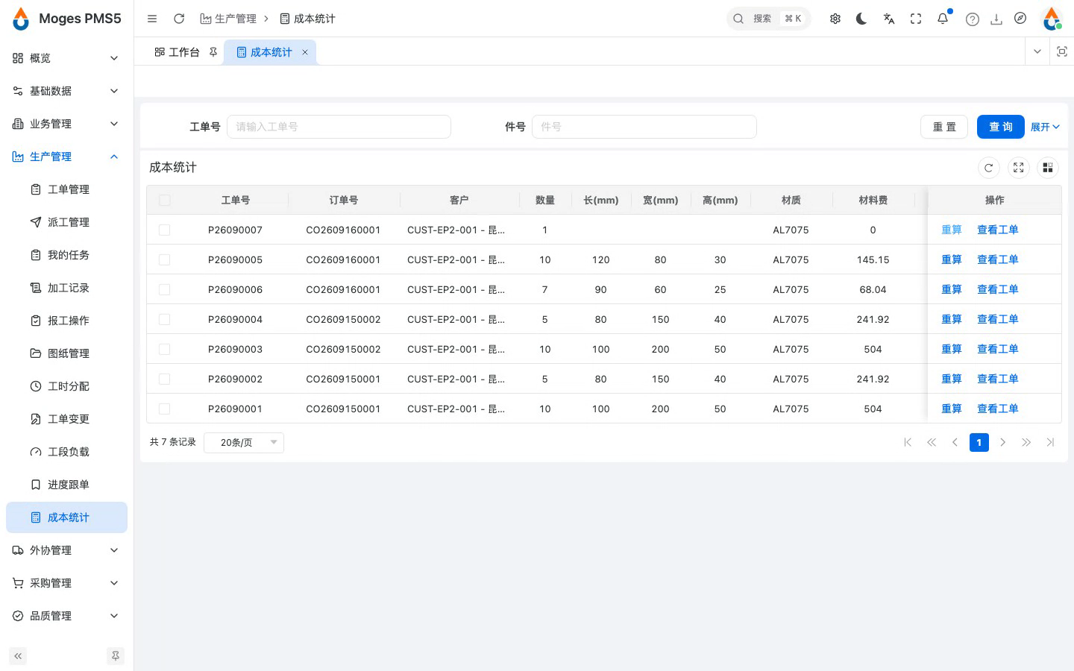1074x671 pixels.
Task: Check the row for P26090001
Action: click(x=165, y=409)
